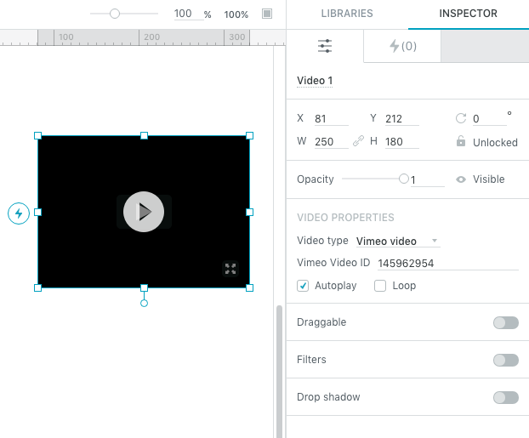The image size is (529, 438).
Task: Click the X position field
Action: coord(332,119)
